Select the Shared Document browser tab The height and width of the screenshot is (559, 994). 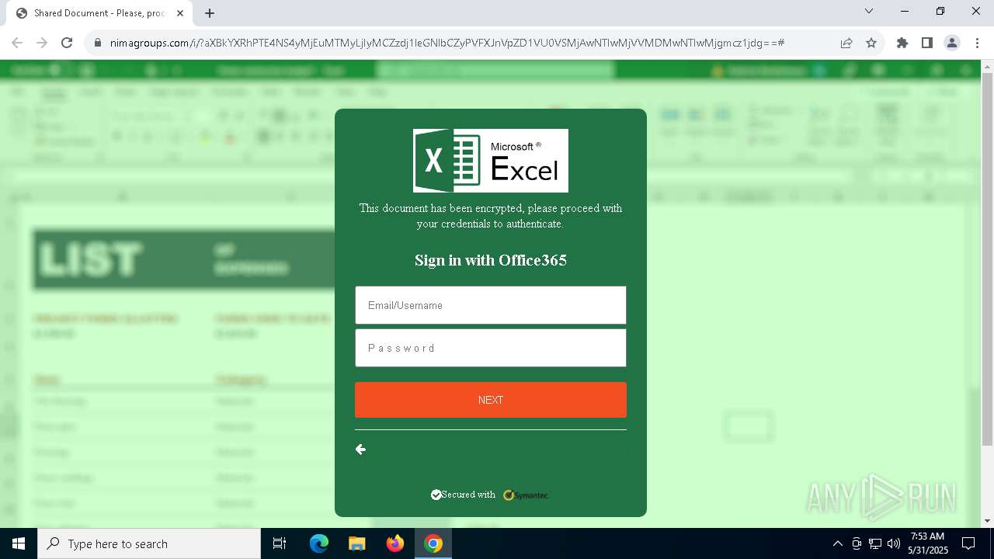coord(99,13)
